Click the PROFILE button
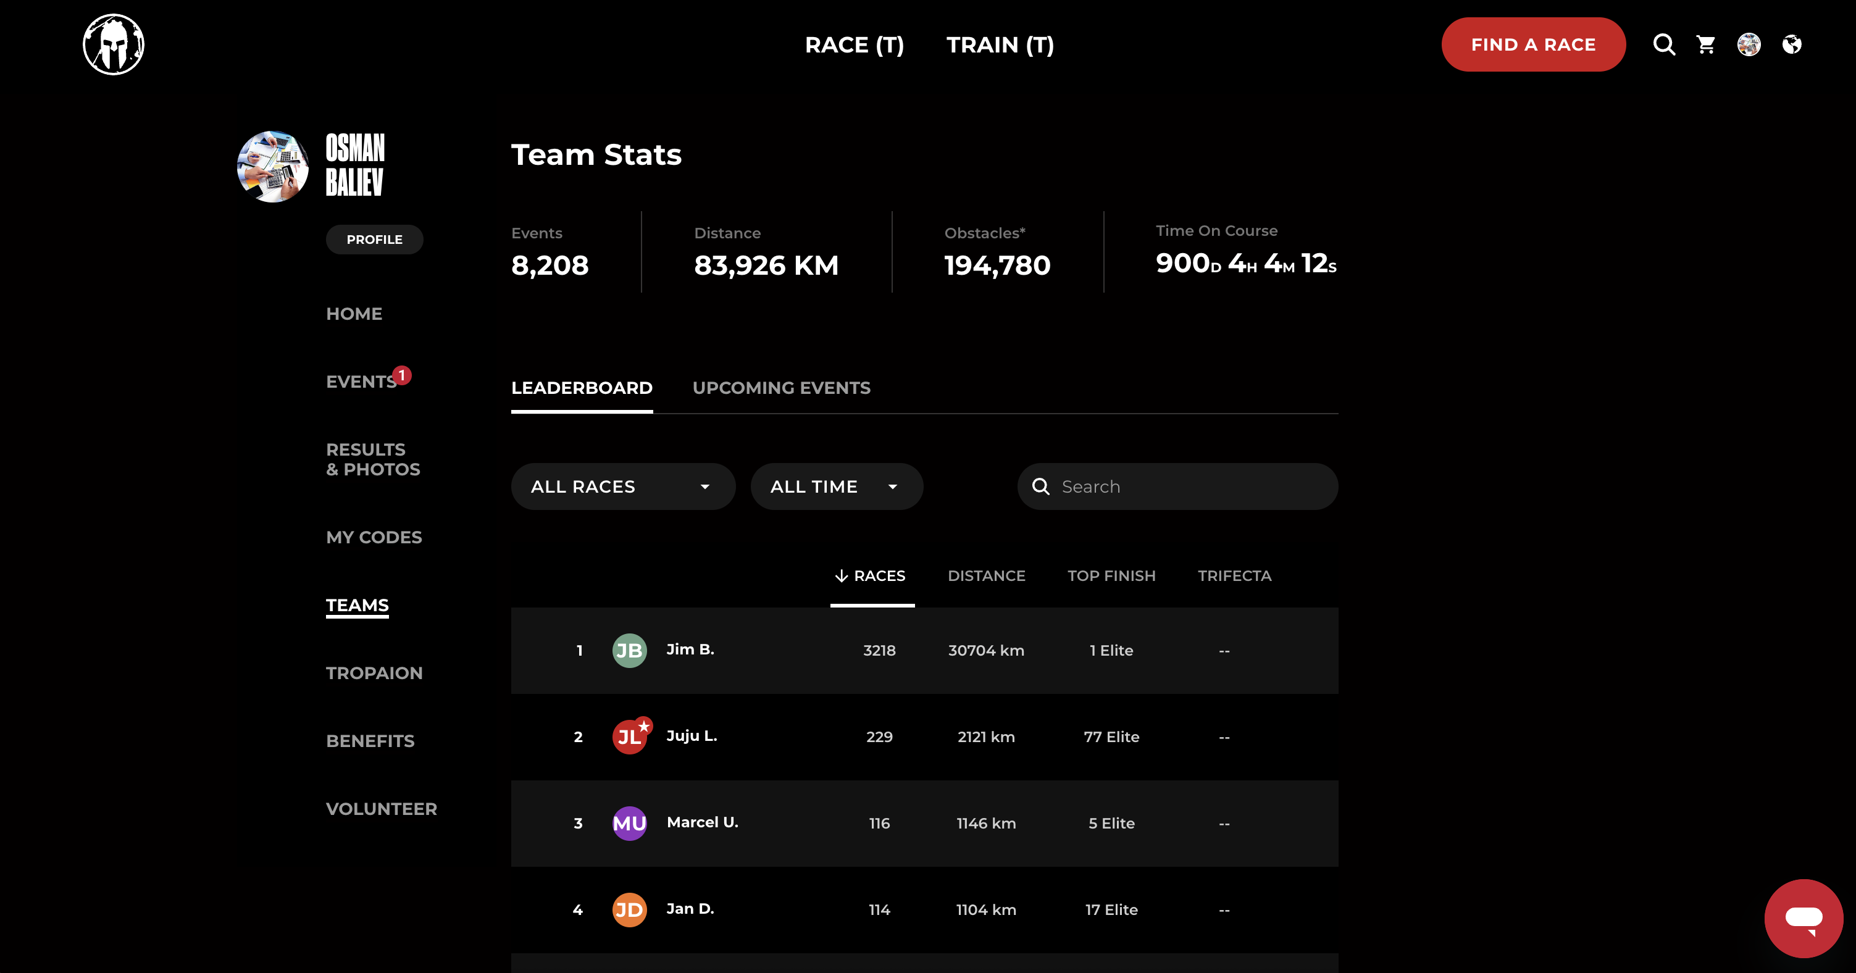 [x=374, y=240]
